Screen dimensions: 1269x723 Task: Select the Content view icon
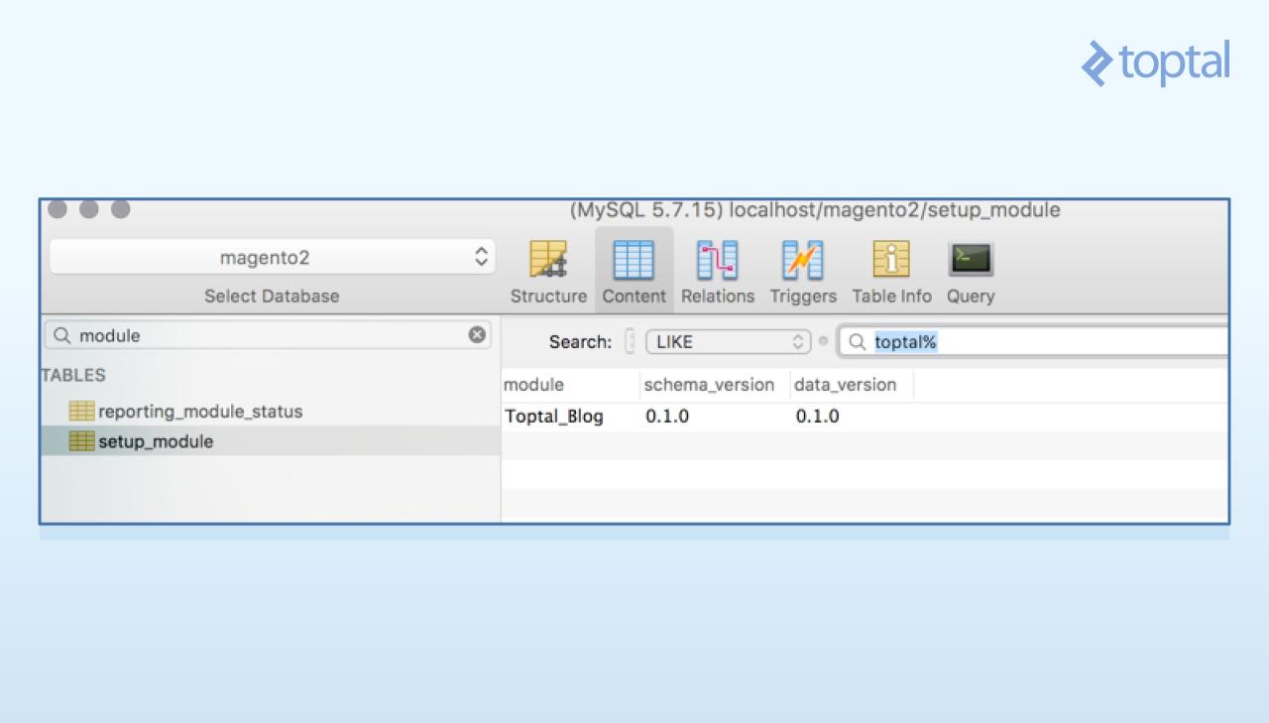(634, 260)
